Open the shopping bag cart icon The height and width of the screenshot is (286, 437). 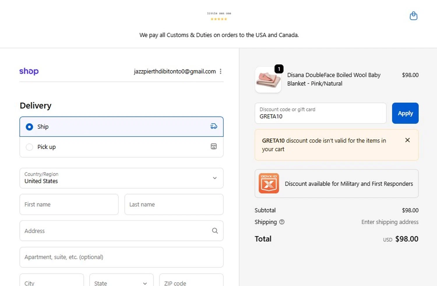[x=413, y=16]
